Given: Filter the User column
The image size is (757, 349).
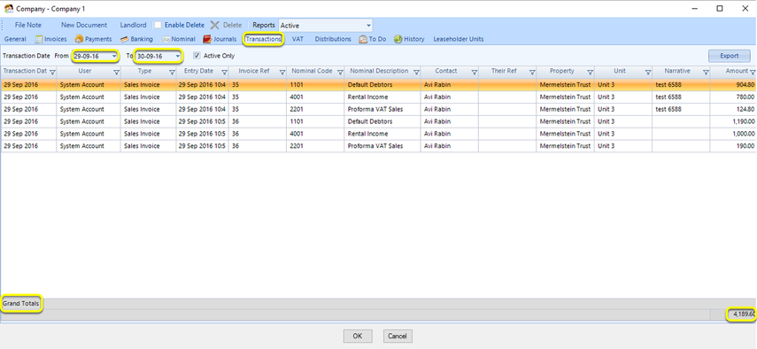Looking at the screenshot, I should tap(116, 72).
